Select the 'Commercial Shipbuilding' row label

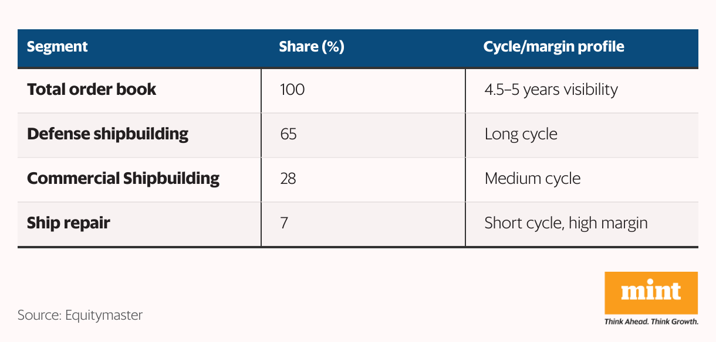click(123, 179)
